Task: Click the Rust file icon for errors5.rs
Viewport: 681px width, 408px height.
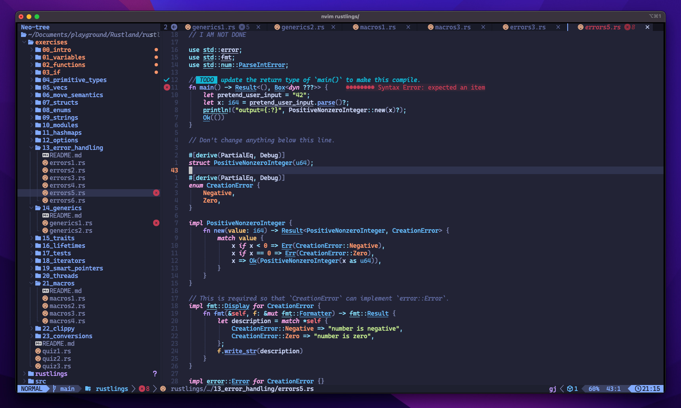Action: [x=45, y=193]
